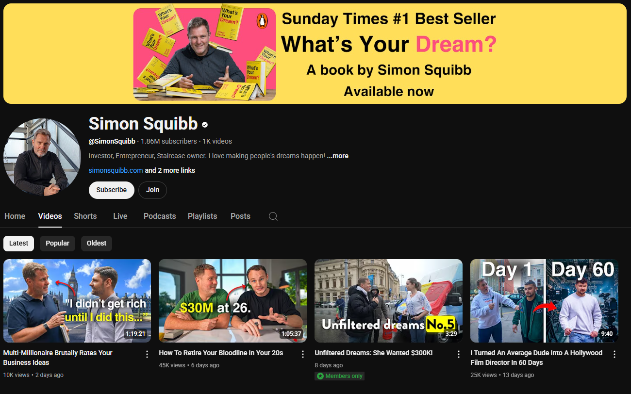Open options menu for Unfiltered Dreams video
The width and height of the screenshot is (631, 394).
(x=459, y=354)
